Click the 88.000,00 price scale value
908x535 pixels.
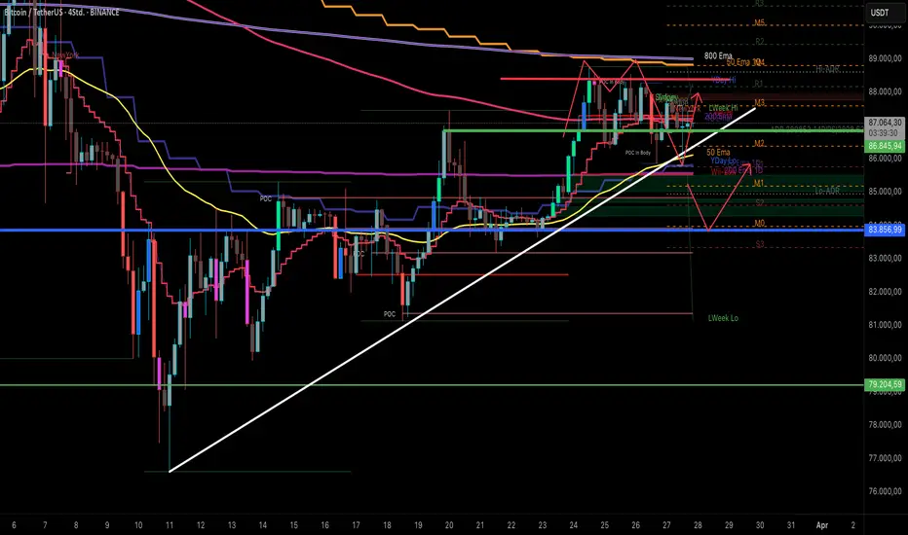pyautogui.click(x=885, y=91)
